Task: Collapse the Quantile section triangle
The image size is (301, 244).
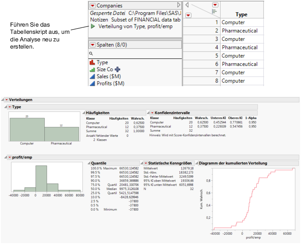Action: click(x=89, y=163)
